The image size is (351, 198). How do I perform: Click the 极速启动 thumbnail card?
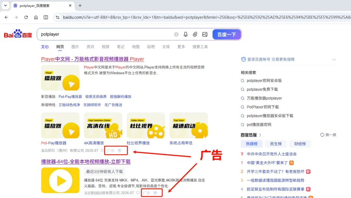[188, 125]
